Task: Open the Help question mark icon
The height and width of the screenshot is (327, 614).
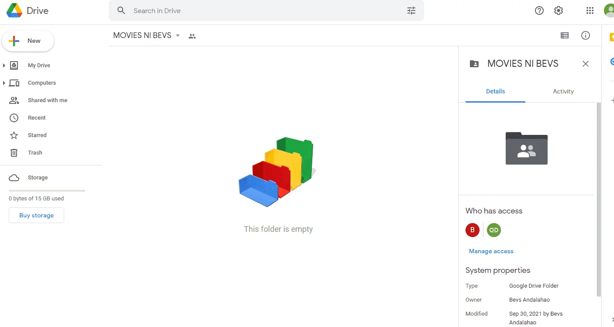Action: coord(539,11)
